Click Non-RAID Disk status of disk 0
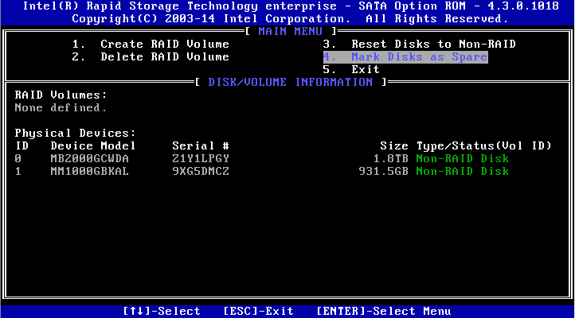The height and width of the screenshot is (318, 575). pos(463,158)
